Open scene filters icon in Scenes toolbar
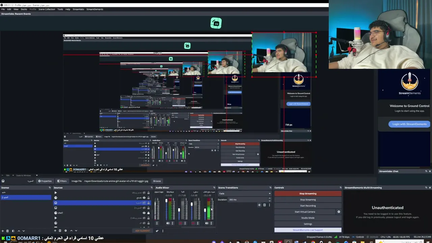This screenshot has width=432, height=243. click(x=13, y=231)
